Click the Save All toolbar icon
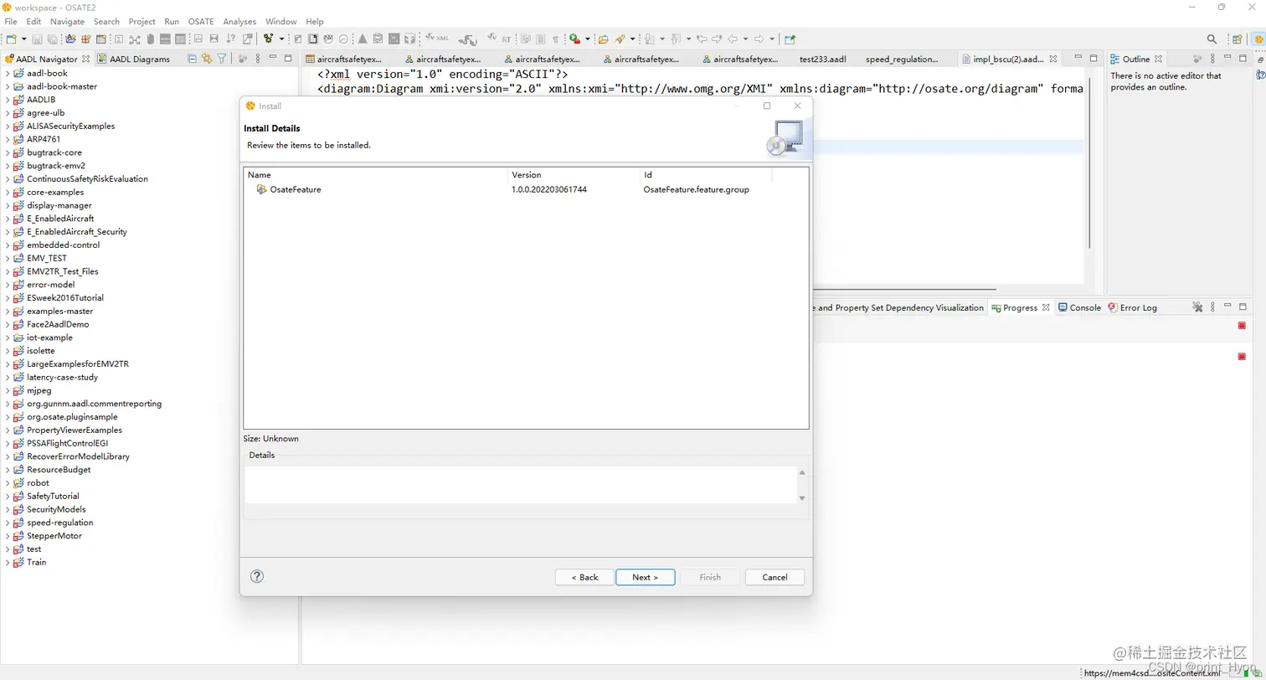The image size is (1266, 680). pyautogui.click(x=52, y=39)
